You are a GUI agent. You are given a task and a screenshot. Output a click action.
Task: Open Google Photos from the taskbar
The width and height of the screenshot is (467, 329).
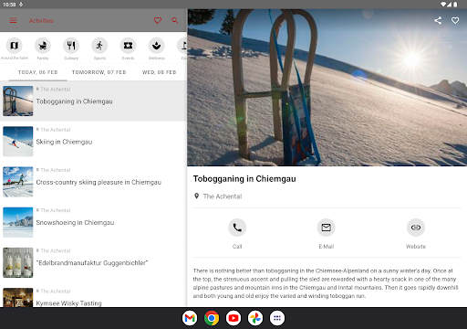[x=255, y=318]
